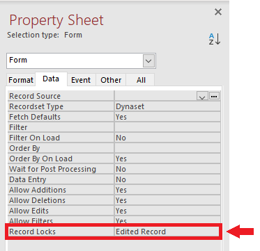This screenshot has height=251, width=260.
Task: Switch to the Format tab
Action: [x=21, y=80]
